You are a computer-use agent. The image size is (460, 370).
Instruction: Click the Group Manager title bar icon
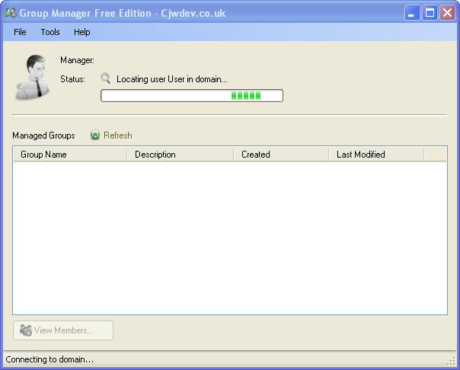pyautogui.click(x=11, y=13)
